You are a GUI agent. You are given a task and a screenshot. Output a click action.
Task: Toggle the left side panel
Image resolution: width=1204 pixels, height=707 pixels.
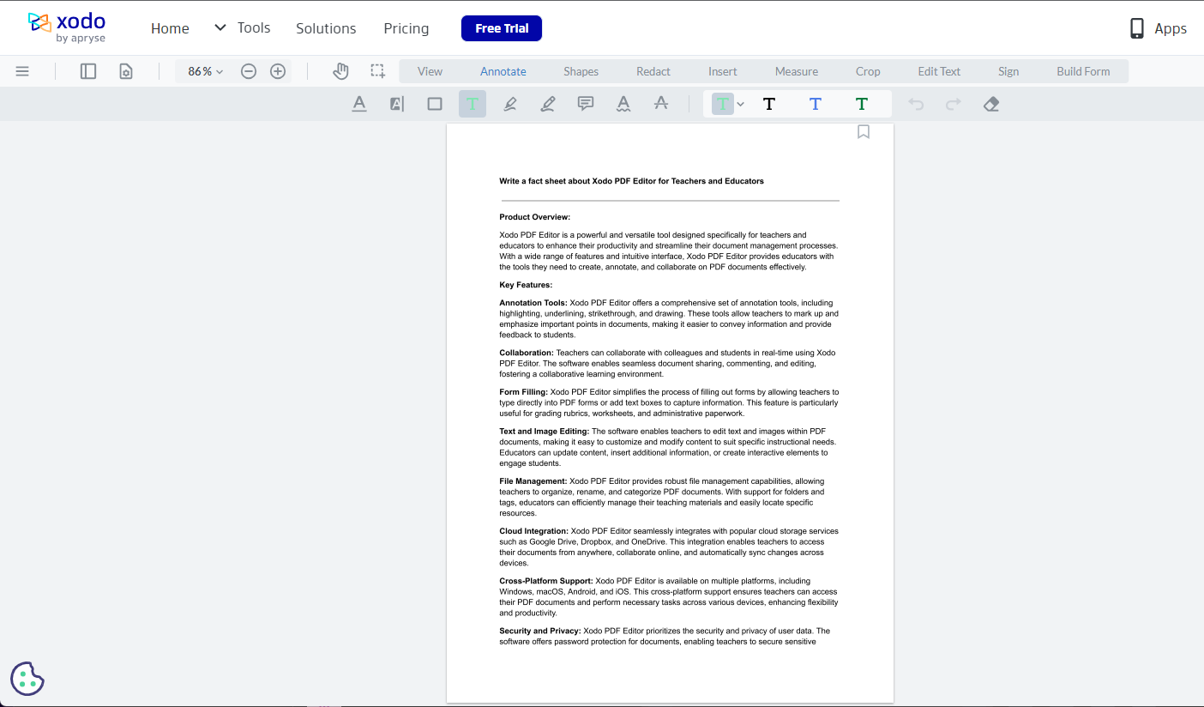pyautogui.click(x=88, y=71)
